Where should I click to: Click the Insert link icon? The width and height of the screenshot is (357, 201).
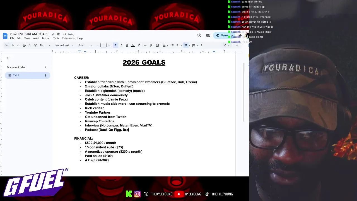(x=146, y=45)
